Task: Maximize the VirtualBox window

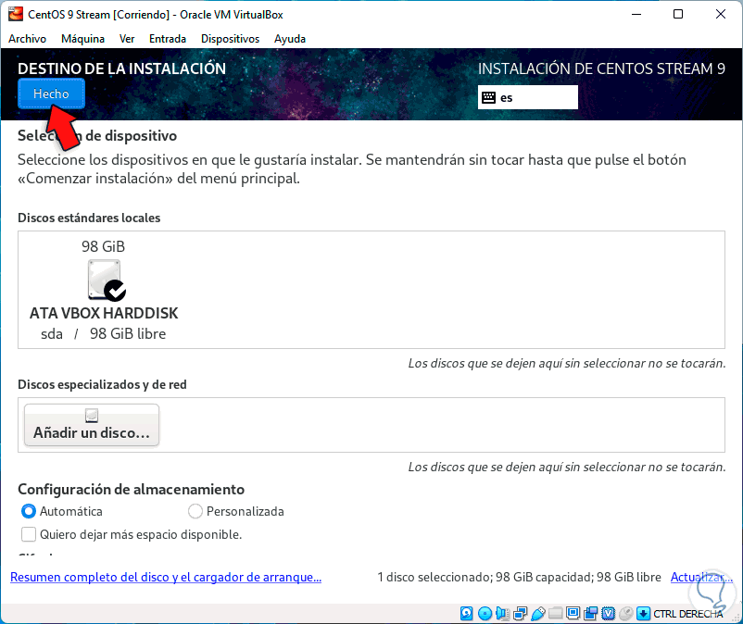Action: pos(678,14)
